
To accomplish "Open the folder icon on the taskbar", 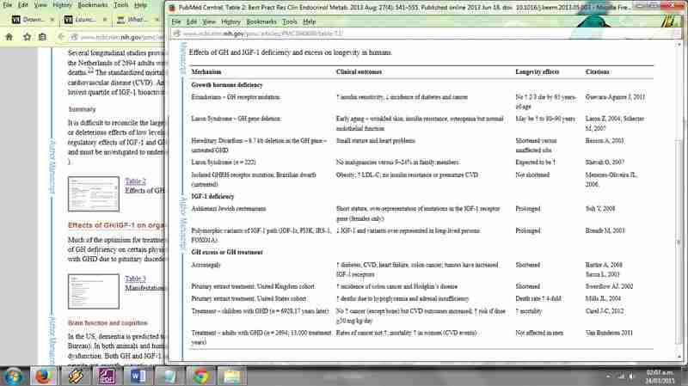I will pyautogui.click(x=232, y=377).
